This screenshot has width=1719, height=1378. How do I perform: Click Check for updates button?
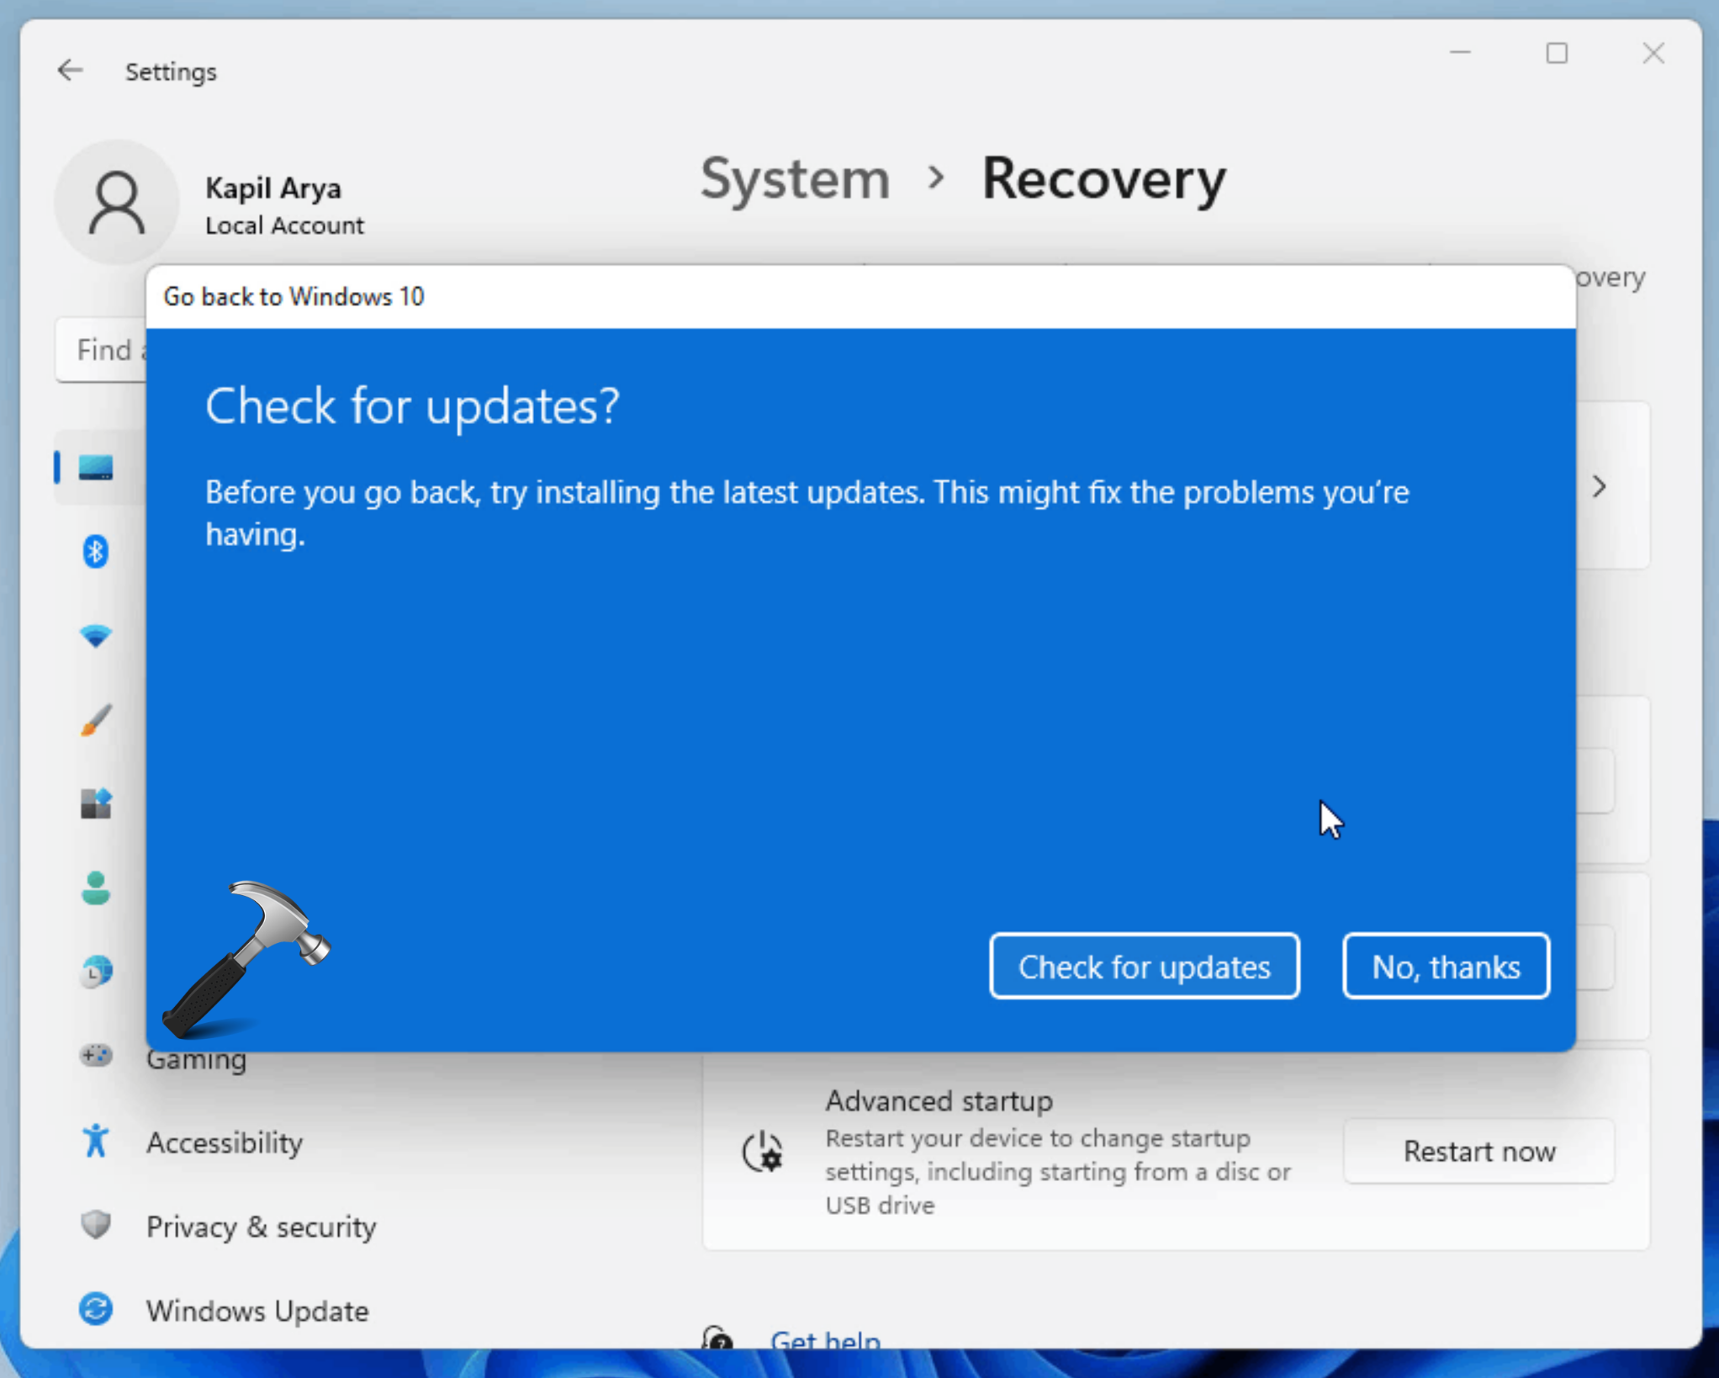point(1144,966)
